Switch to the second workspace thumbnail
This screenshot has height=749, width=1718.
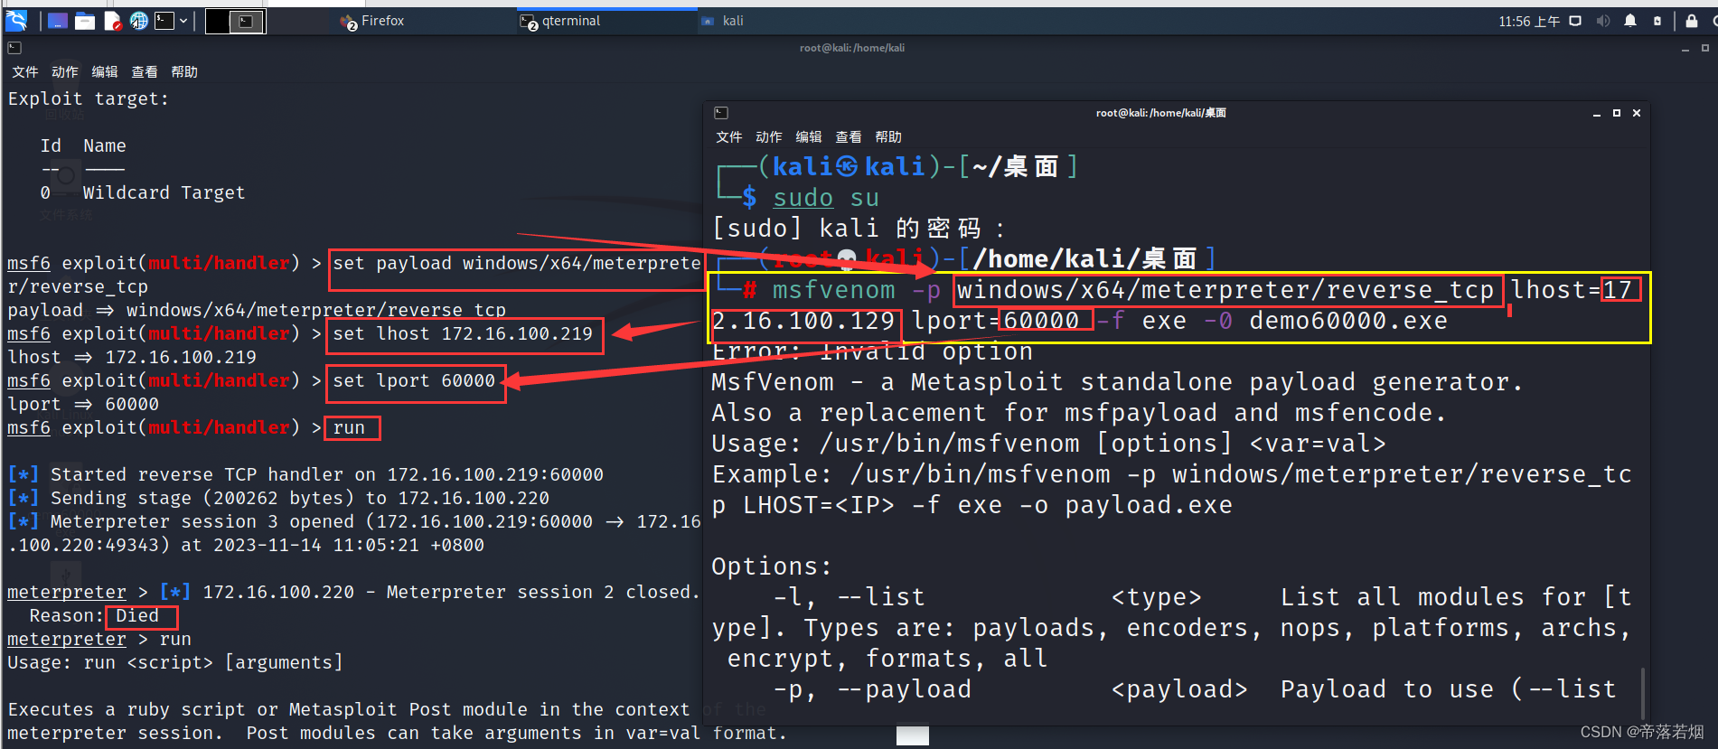[x=246, y=21]
